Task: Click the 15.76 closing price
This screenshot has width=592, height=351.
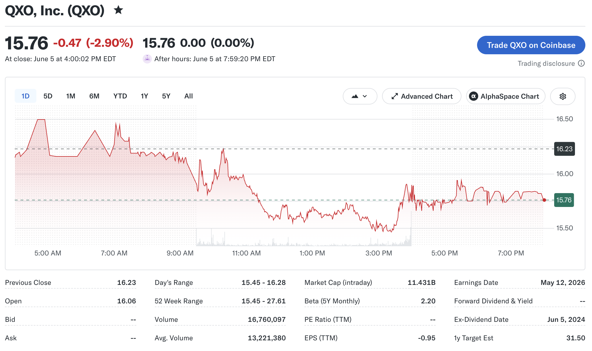Action: 27,43
